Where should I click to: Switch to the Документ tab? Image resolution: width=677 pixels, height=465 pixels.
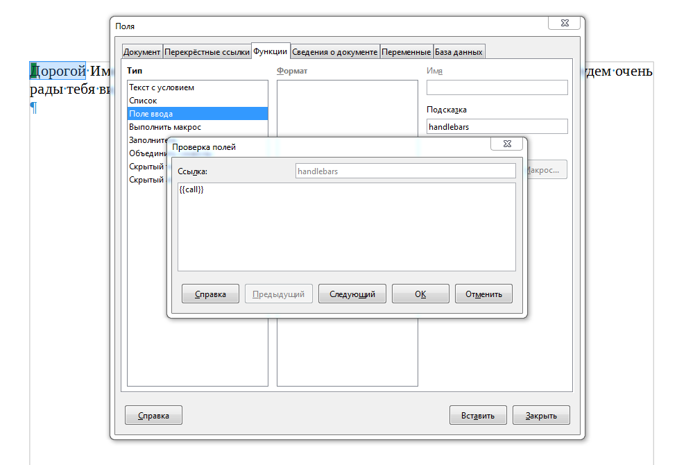click(x=142, y=52)
